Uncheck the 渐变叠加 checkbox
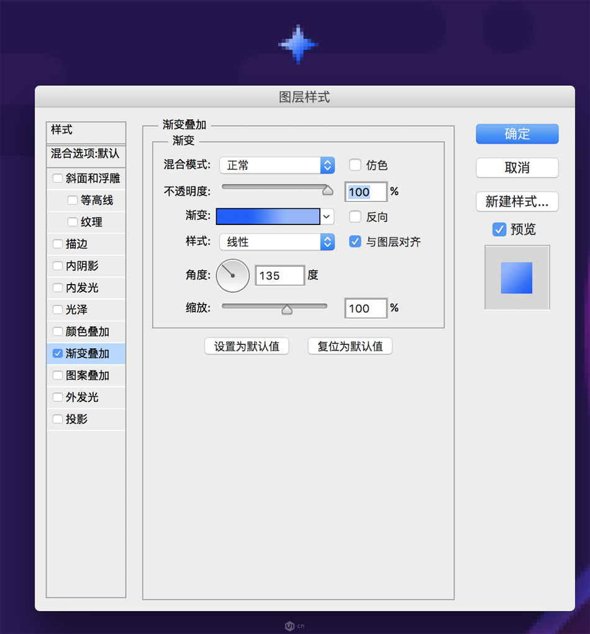 58,354
